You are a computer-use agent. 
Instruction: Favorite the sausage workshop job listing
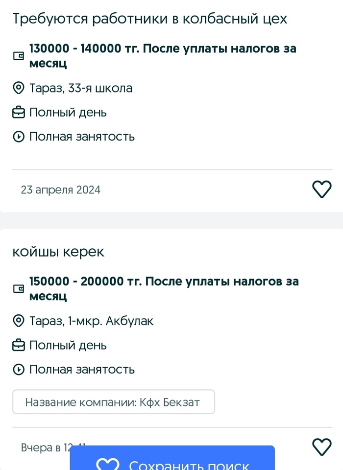pos(322,189)
